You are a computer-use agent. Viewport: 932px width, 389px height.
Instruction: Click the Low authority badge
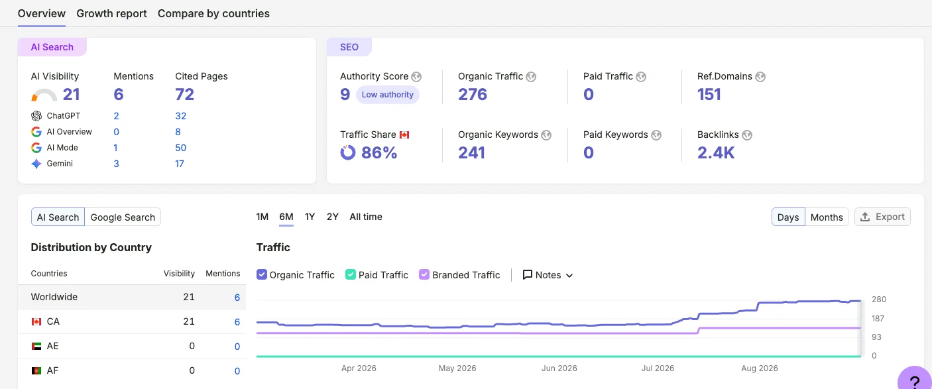pyautogui.click(x=388, y=95)
